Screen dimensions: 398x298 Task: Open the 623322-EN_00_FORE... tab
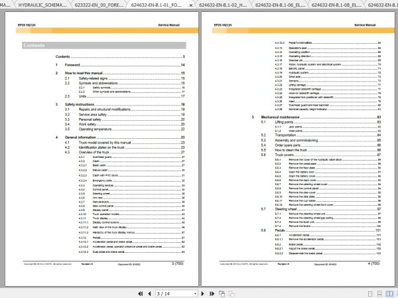point(99,5)
